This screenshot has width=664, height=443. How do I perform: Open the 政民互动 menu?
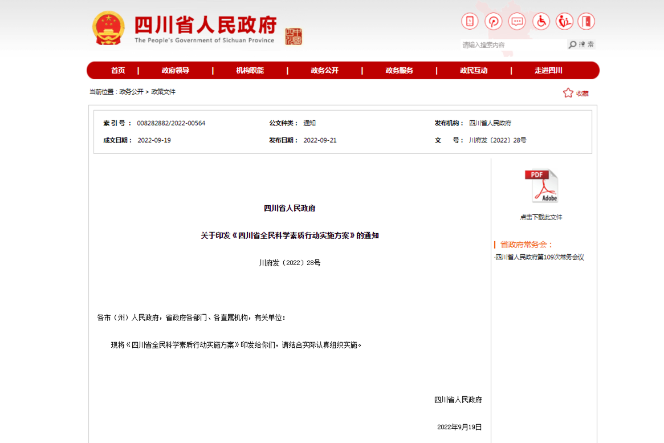(474, 70)
